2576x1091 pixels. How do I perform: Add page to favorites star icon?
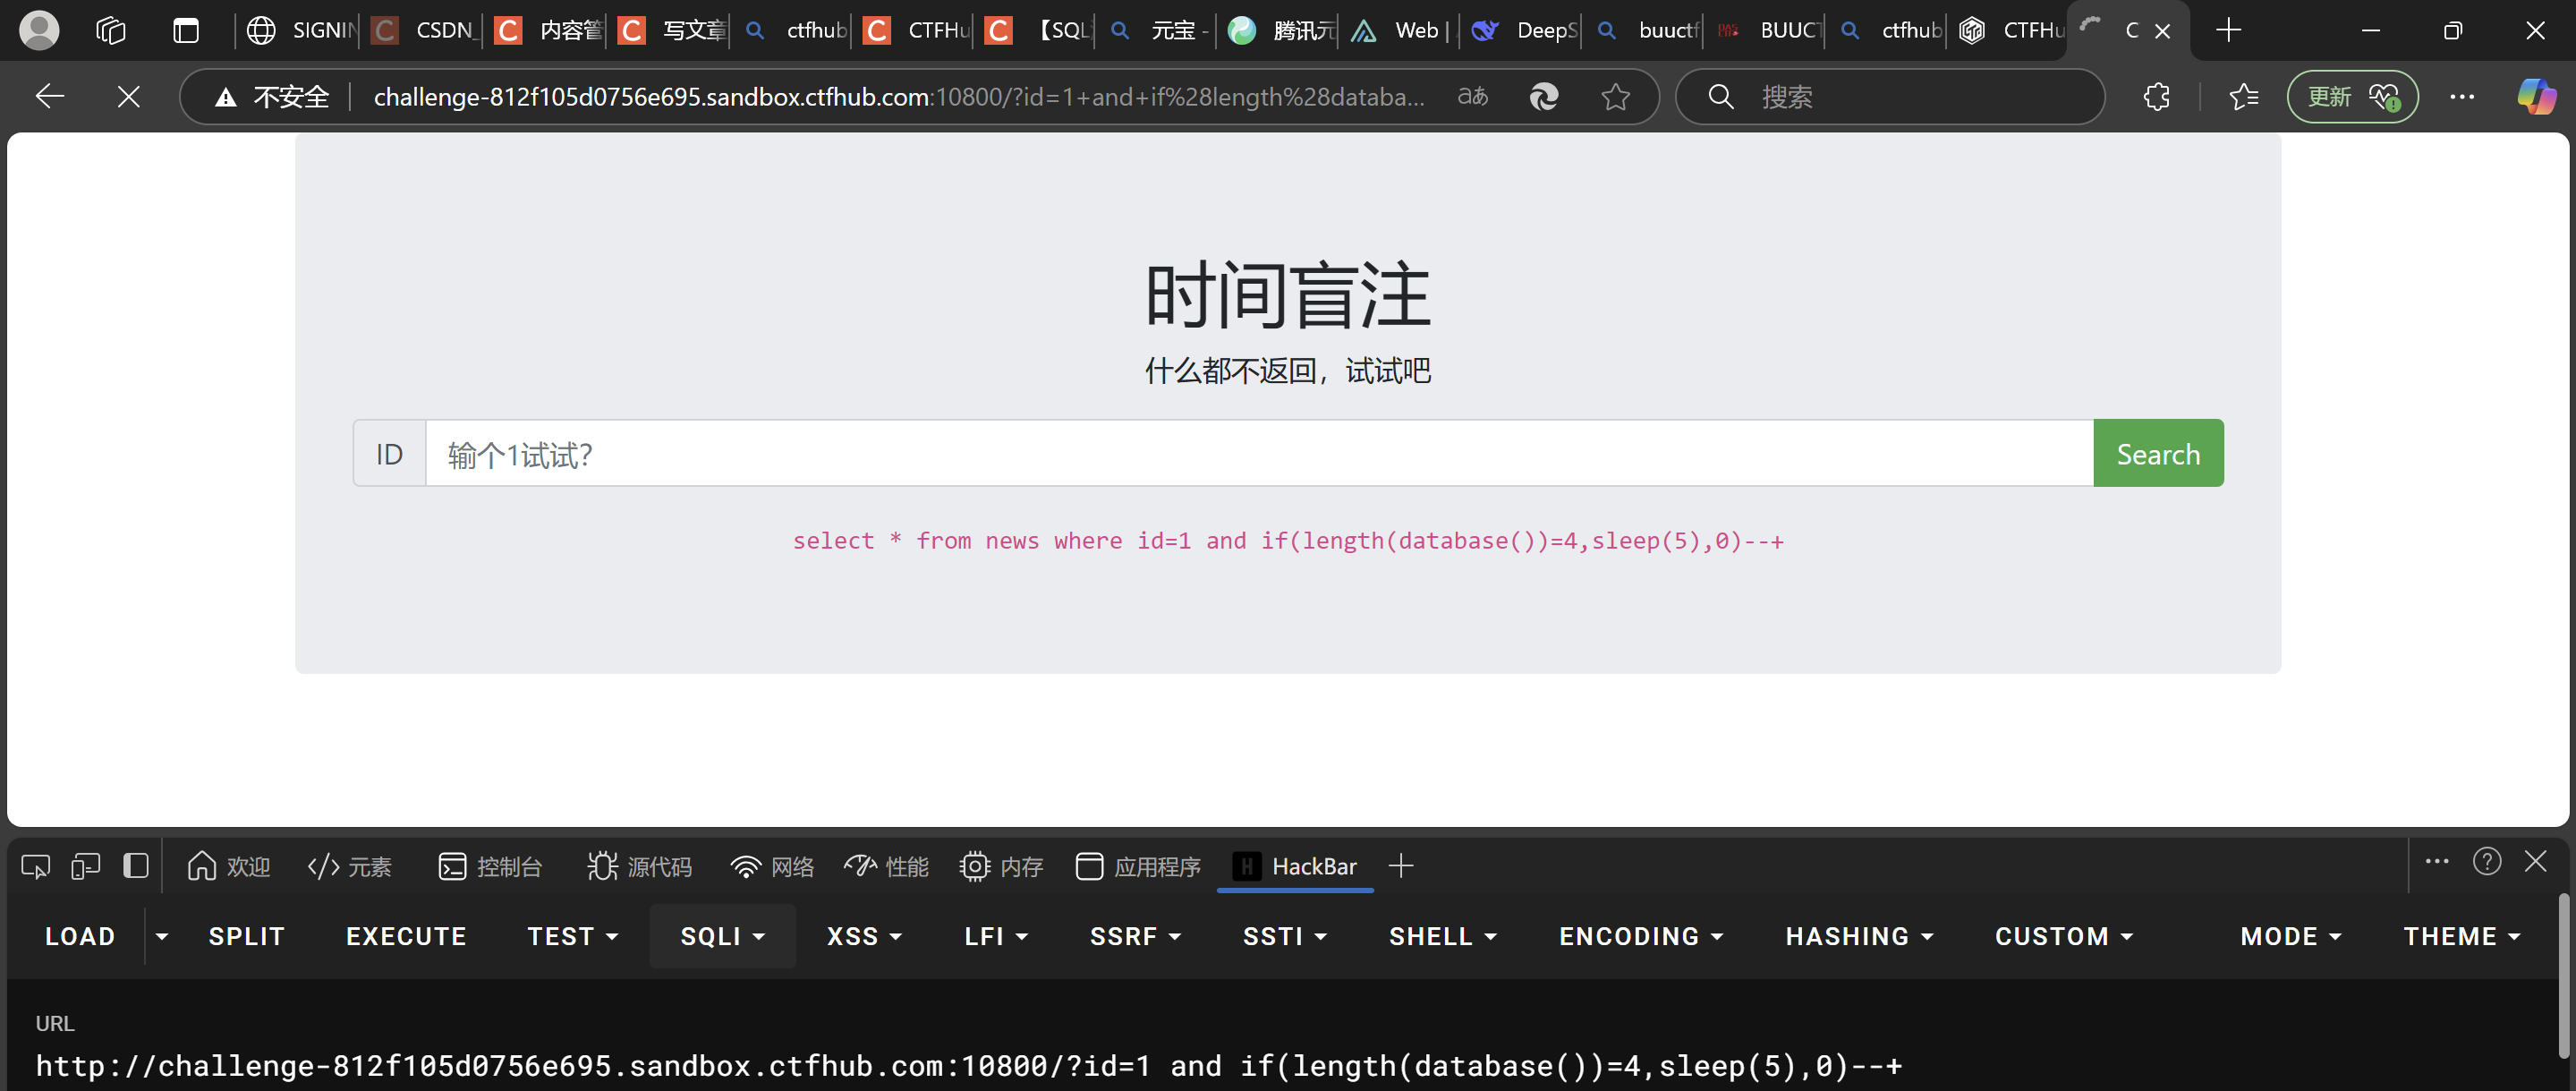click(x=1615, y=97)
